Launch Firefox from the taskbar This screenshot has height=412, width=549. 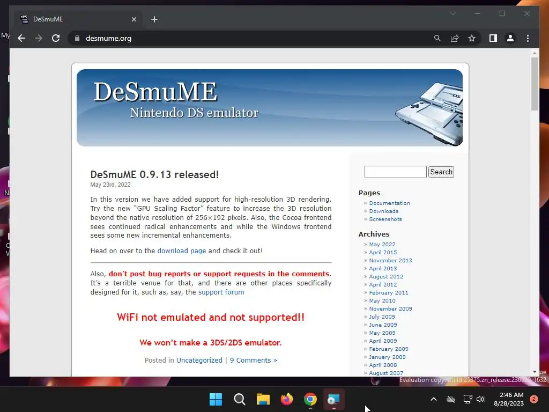point(287,399)
